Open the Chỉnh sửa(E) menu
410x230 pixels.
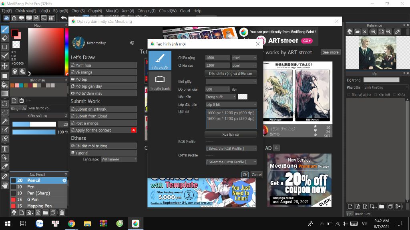click(x=26, y=11)
